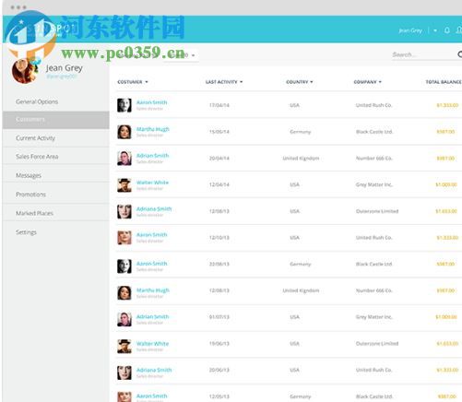Open Adriana Smith dated 12/08/13
Image resolution: width=462 pixels, height=402 pixels.
154,208
